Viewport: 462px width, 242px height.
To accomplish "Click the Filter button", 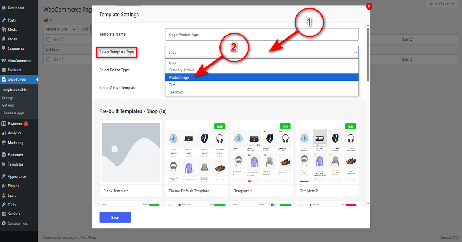I will (x=84, y=29).
